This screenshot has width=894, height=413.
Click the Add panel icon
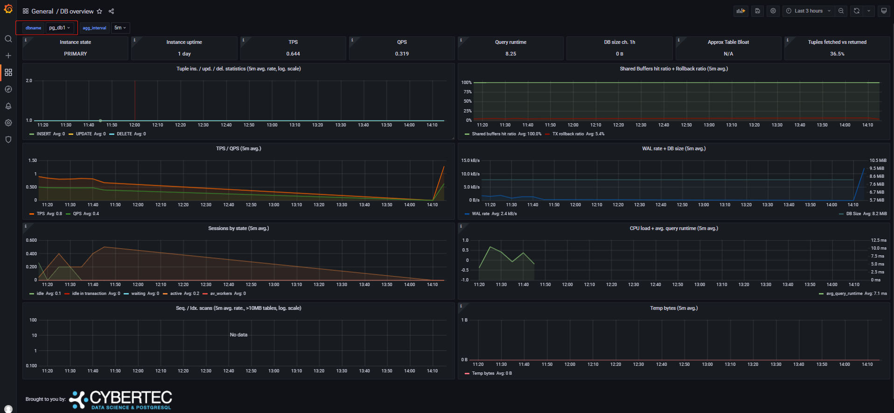coord(740,11)
